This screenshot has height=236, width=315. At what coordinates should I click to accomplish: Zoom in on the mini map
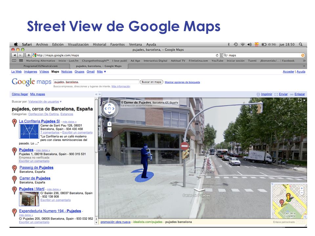pyautogui.click(x=302, y=188)
